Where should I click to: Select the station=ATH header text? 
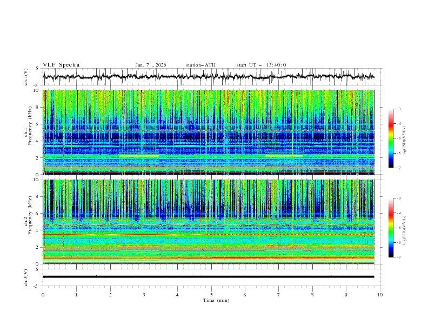tap(200, 65)
